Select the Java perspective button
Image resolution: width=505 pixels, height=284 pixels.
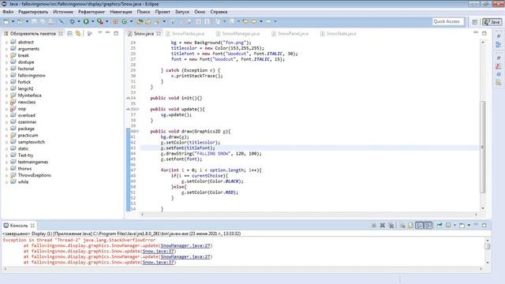(x=492, y=22)
